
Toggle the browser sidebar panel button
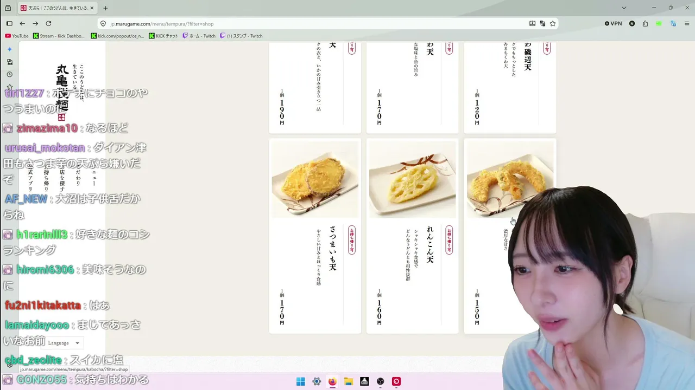click(x=9, y=24)
